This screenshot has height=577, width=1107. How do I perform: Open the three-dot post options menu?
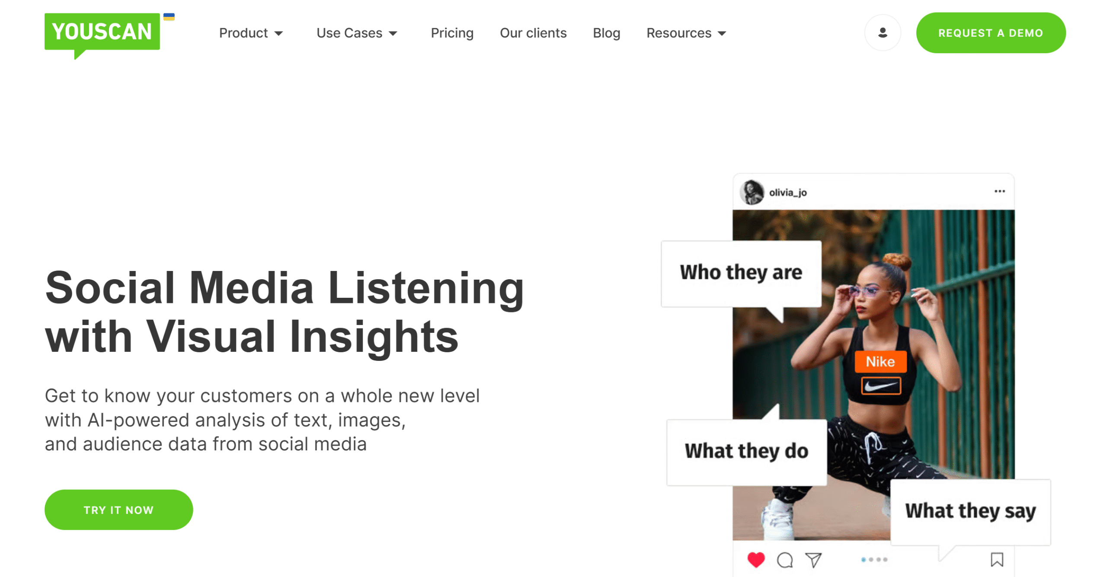pos(999,191)
